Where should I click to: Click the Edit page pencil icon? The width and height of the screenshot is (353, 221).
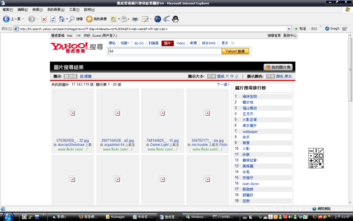pos(145,19)
